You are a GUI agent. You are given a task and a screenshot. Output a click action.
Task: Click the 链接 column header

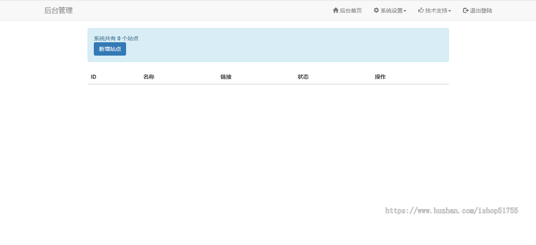[226, 77]
